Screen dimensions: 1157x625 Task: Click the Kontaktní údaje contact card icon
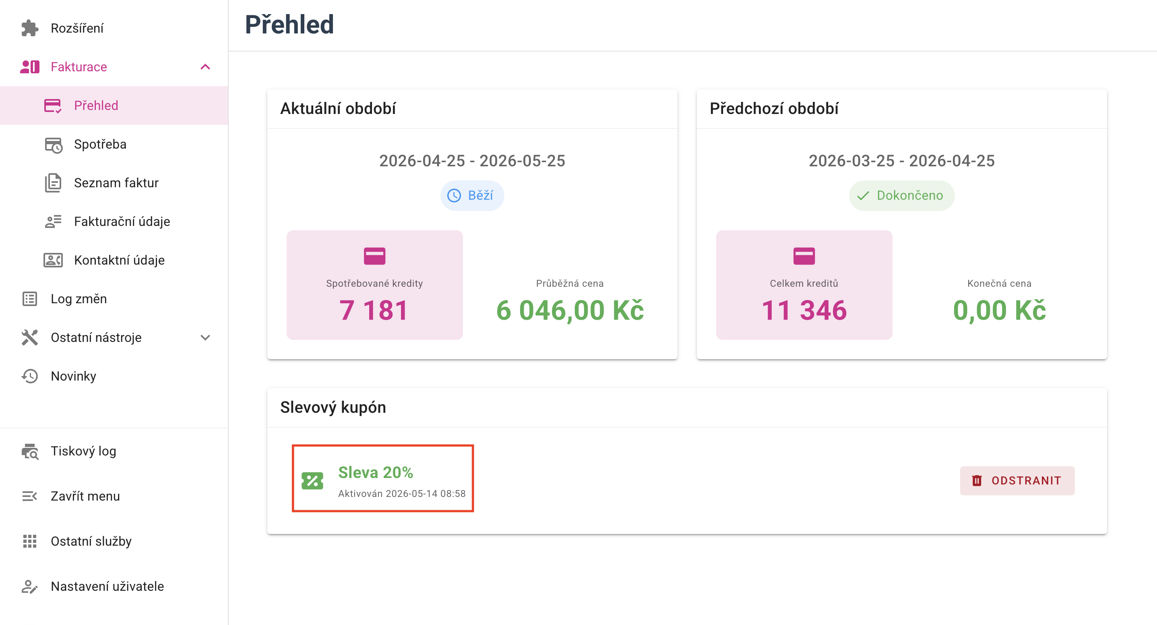53,260
